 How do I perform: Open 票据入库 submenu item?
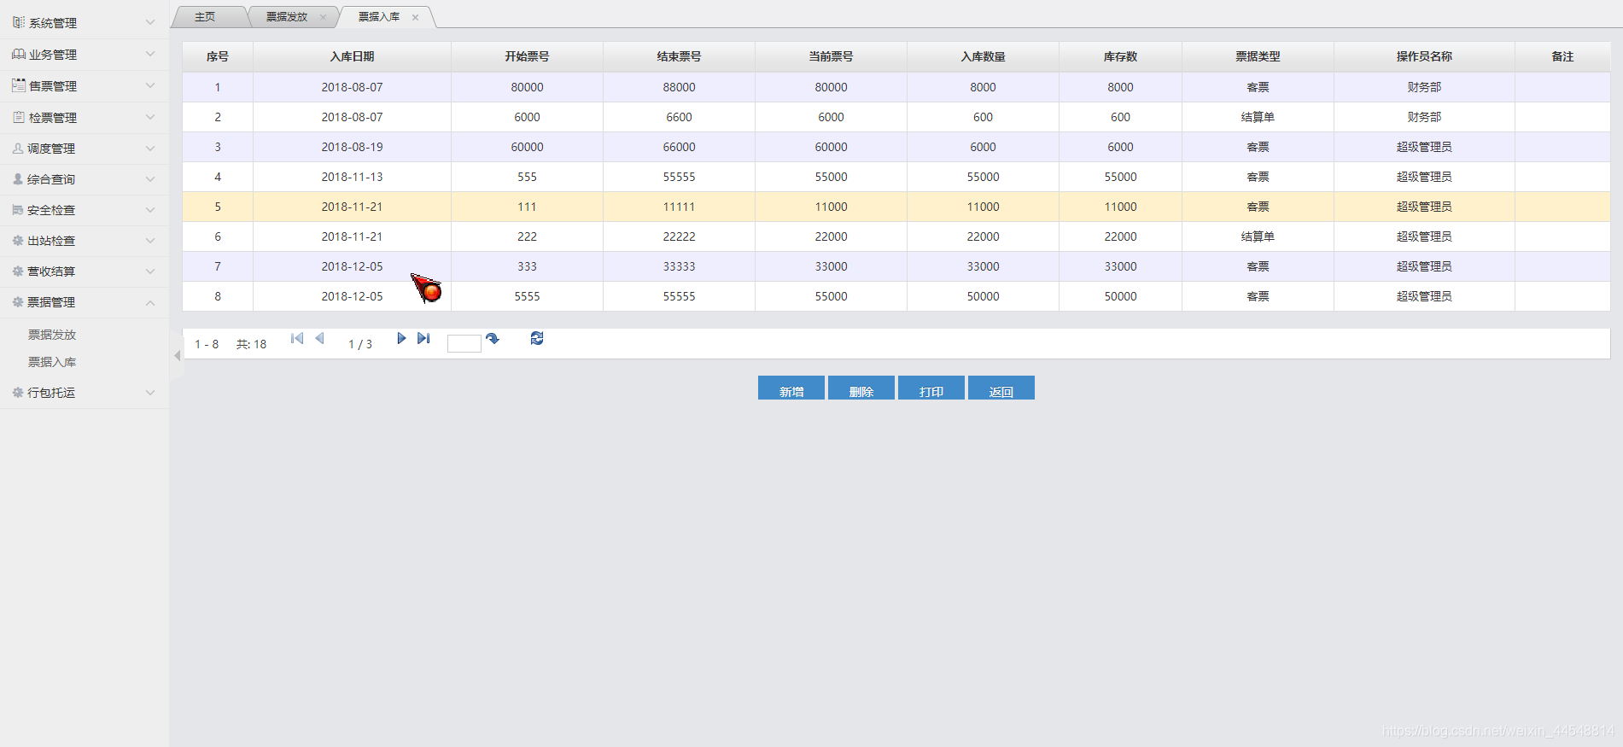52,362
